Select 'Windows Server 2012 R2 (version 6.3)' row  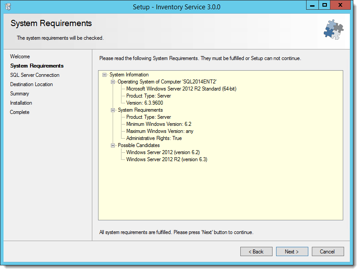pyautogui.click(x=167, y=159)
